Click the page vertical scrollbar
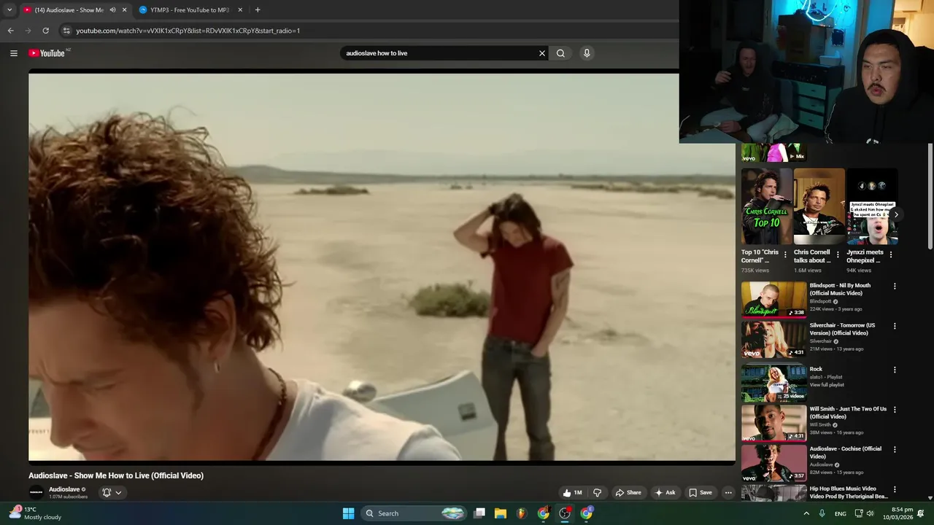934x525 pixels. [930, 195]
